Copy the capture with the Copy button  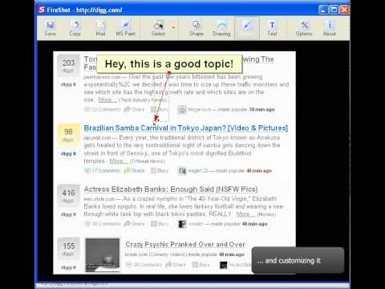pos(75,28)
